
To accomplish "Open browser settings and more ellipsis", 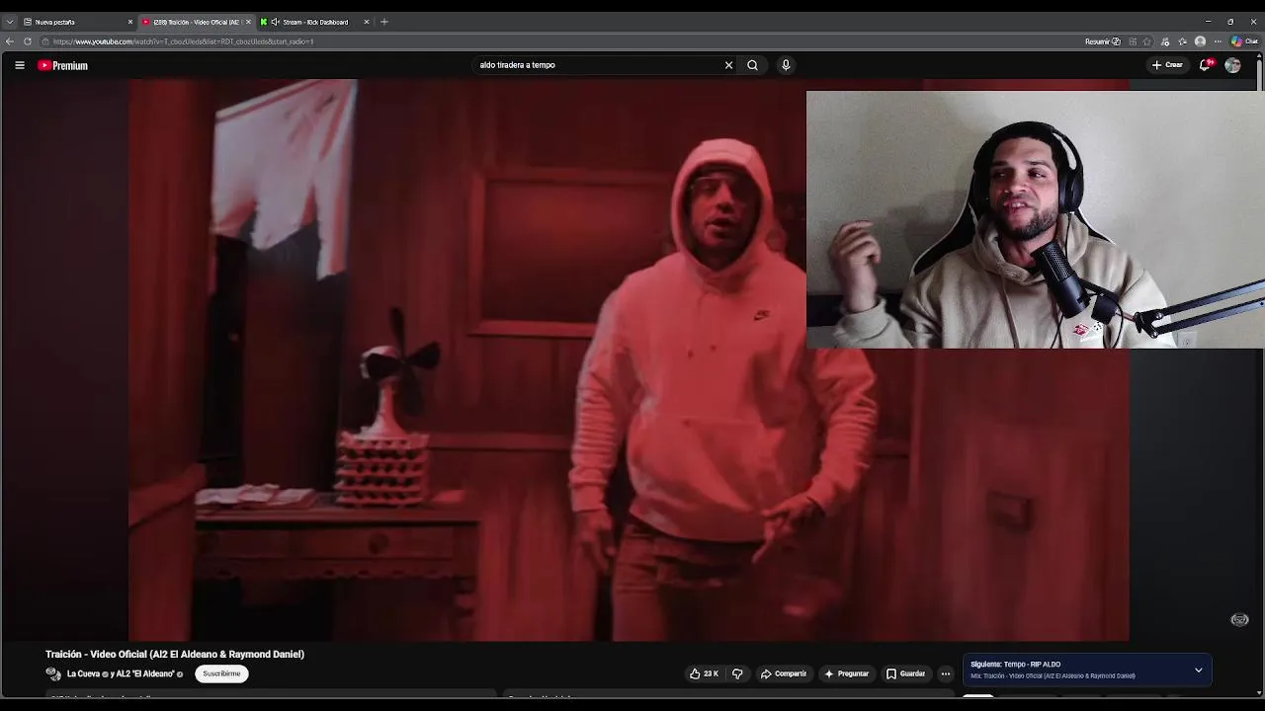I will click(1218, 41).
